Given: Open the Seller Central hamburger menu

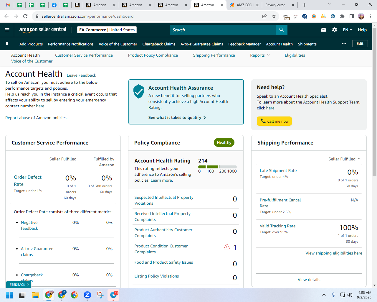Looking at the screenshot, I should click(x=7, y=30).
